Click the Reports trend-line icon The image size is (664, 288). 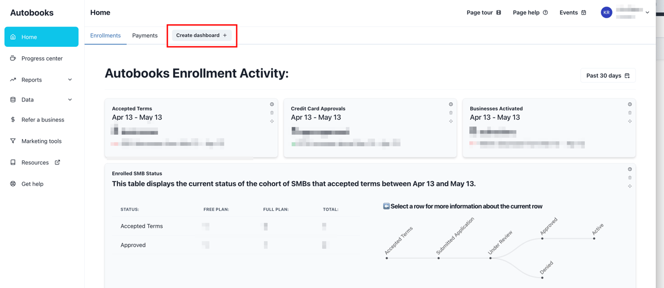[x=13, y=79]
